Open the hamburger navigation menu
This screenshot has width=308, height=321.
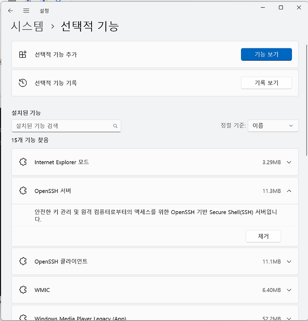[26, 11]
